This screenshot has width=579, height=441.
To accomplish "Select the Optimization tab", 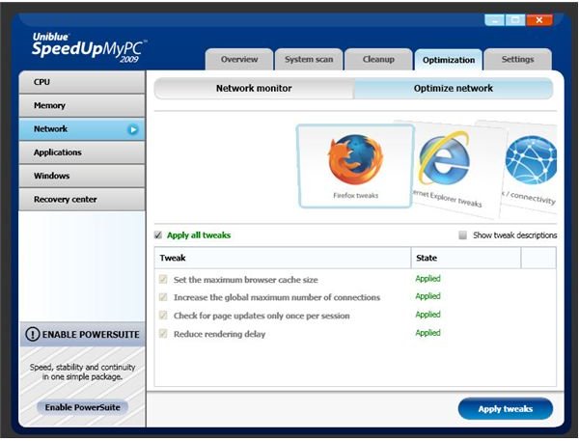I will pos(449,60).
